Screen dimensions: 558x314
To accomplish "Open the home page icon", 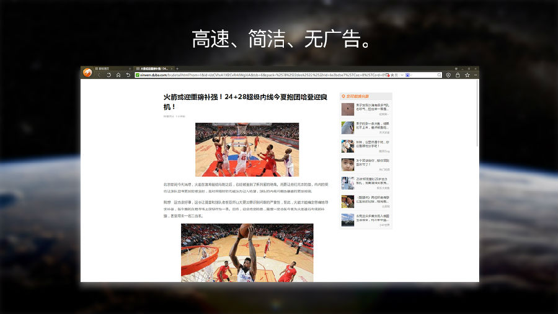I will click(118, 75).
